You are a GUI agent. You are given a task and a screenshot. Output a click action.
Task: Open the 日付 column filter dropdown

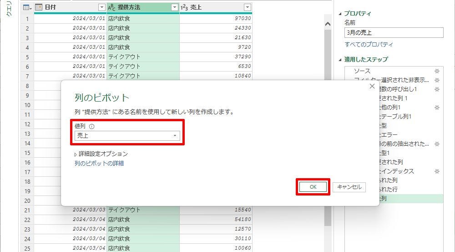pyautogui.click(x=101, y=7)
